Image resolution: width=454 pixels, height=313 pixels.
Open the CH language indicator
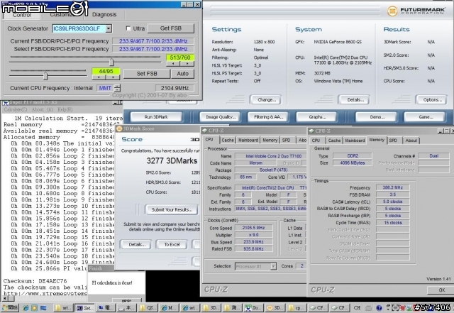357,308
